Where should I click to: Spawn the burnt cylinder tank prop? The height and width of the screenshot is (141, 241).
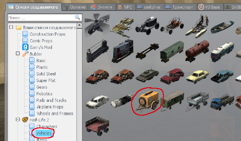tap(122, 101)
